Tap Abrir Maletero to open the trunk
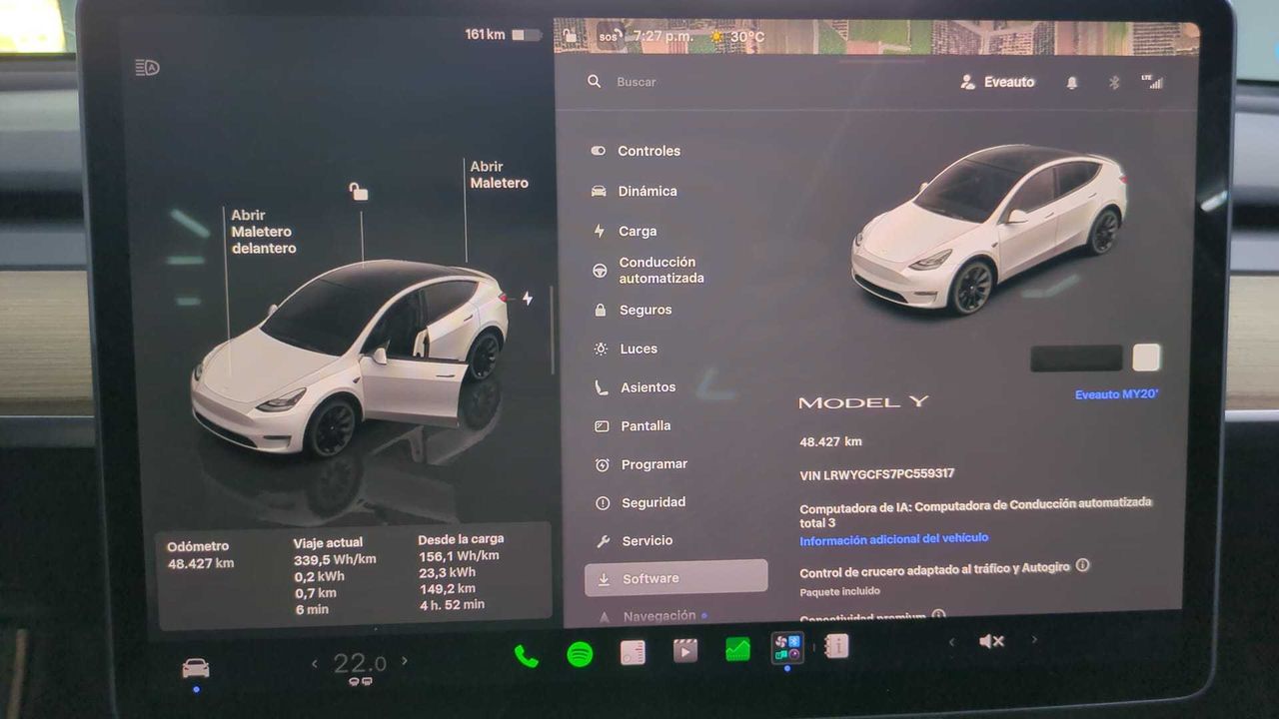The height and width of the screenshot is (719, 1279). [499, 175]
